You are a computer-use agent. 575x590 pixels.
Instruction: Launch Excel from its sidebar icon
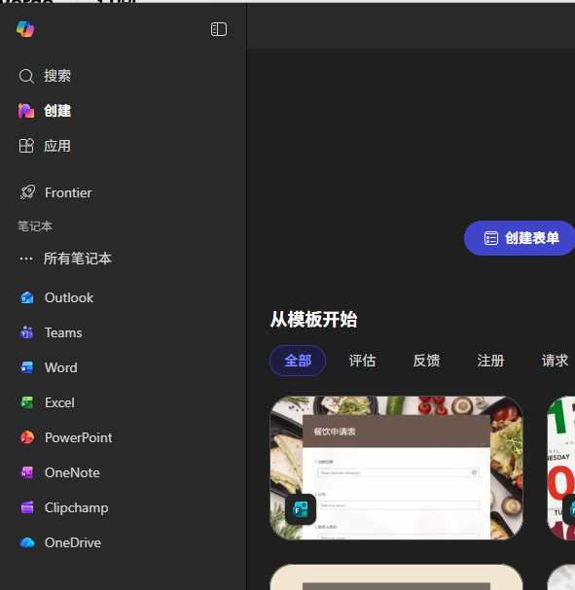pos(26,402)
